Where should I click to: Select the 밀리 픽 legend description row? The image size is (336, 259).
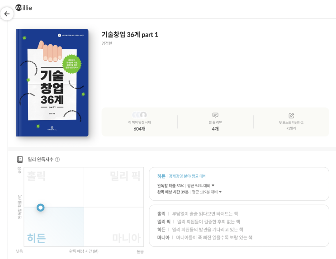(x=199, y=221)
